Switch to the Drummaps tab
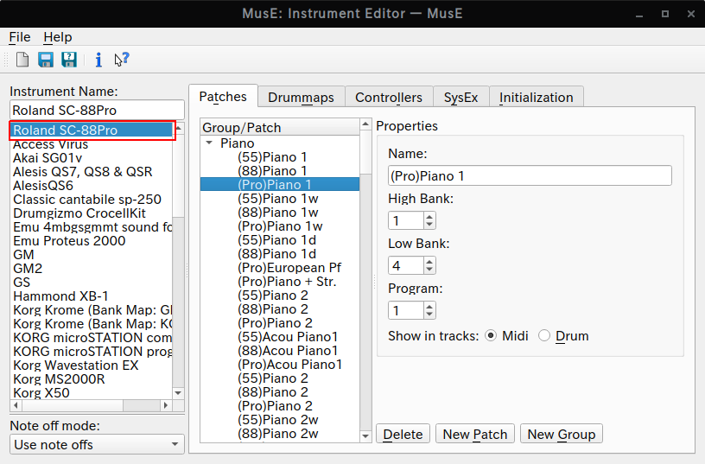 (x=301, y=97)
